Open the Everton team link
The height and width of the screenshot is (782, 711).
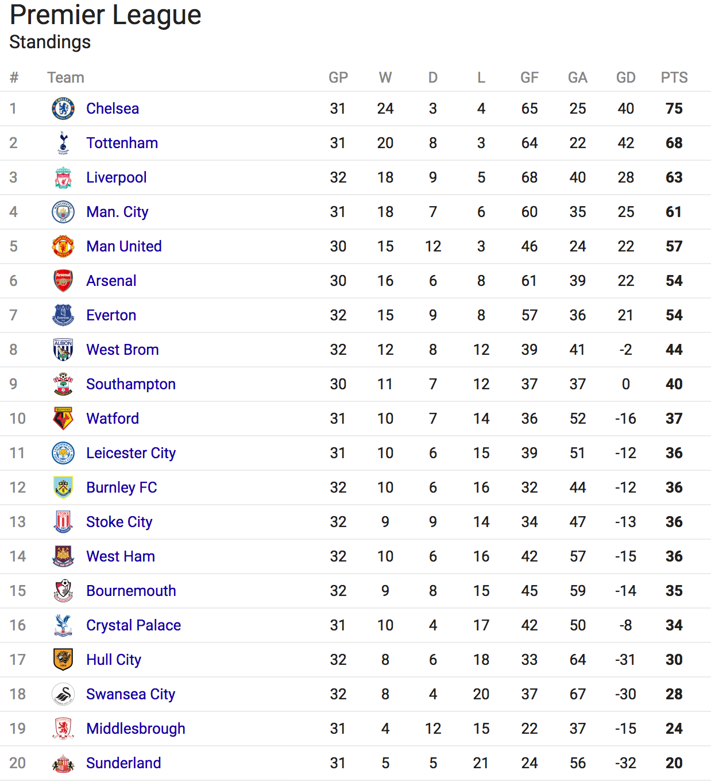point(111,315)
